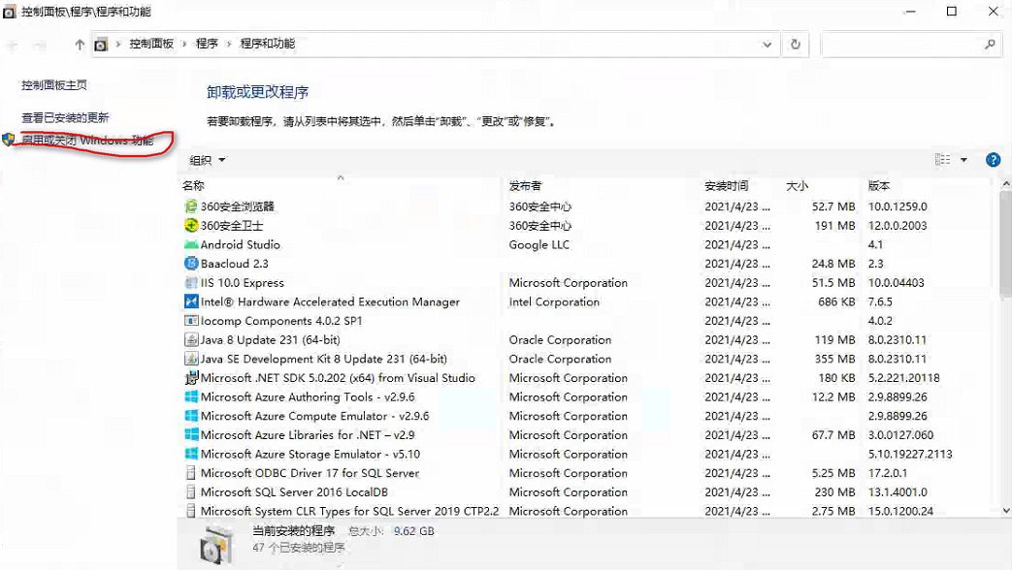1012x570 pixels.
Task: Click the search magnifier icon
Action: click(990, 44)
